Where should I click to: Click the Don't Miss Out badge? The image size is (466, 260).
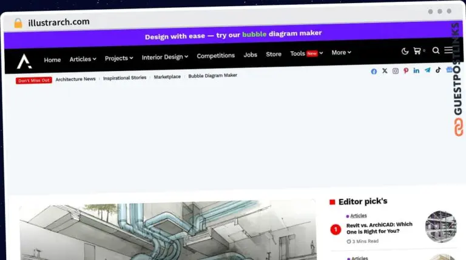point(34,81)
